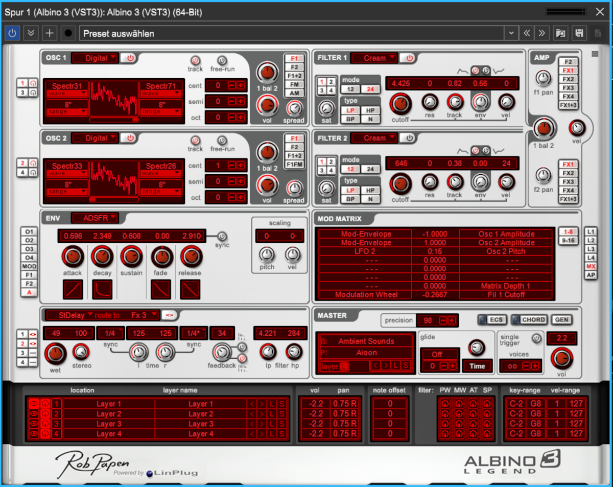Click the ECS button
The image size is (613, 487).
[492, 320]
